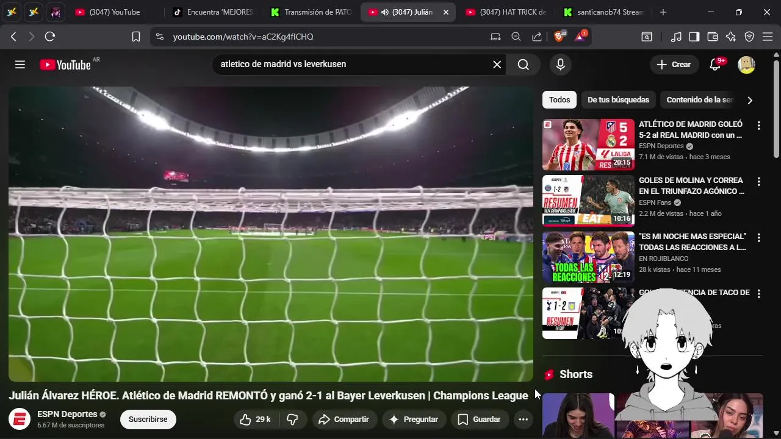Bookmark this page in the browser
781x439 pixels.
(136, 37)
